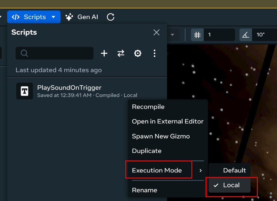Click the refresh icon beside Gen AI

(x=111, y=17)
